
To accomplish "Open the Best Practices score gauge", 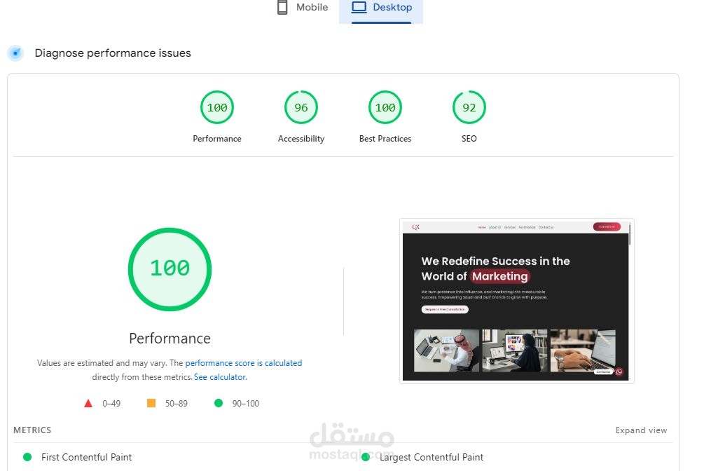I will pyautogui.click(x=385, y=107).
